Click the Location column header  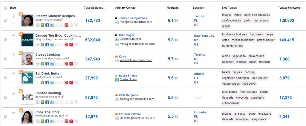pyautogui.click(x=198, y=8)
